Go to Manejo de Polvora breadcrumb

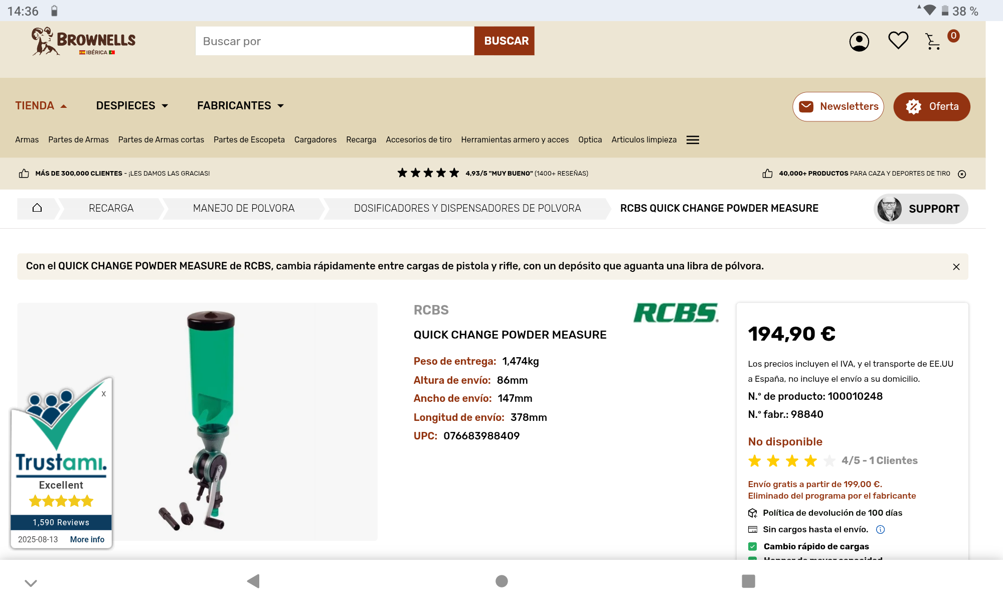click(243, 208)
